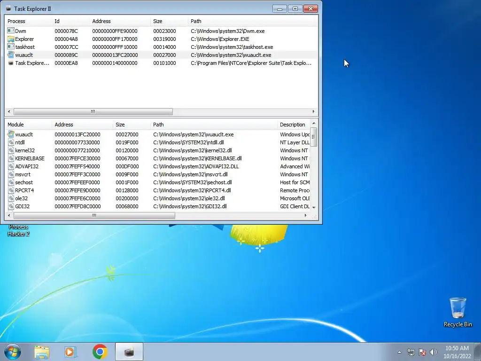Select the ntdll module icon
481x361 pixels.
click(x=11, y=142)
